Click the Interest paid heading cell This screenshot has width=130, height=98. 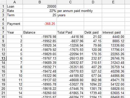[x=113, y=32]
